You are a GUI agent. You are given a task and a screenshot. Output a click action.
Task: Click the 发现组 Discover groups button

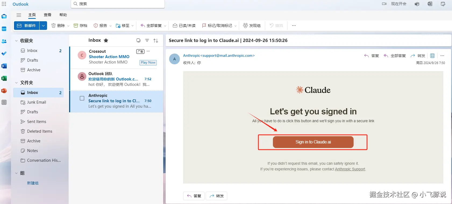click(252, 26)
